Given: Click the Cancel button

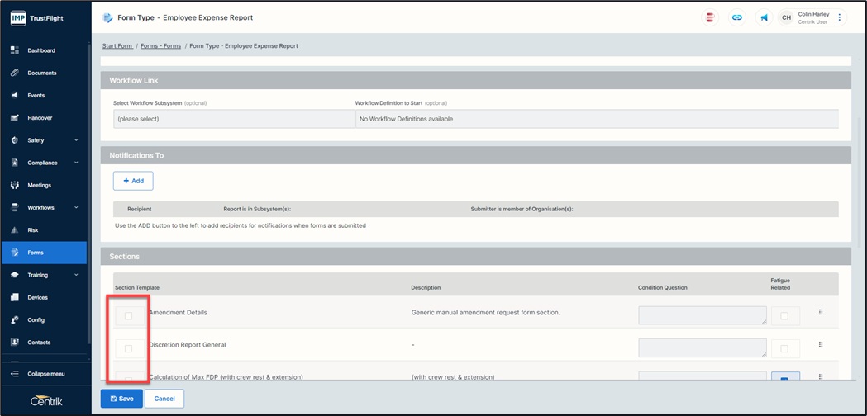Looking at the screenshot, I should click(164, 399).
